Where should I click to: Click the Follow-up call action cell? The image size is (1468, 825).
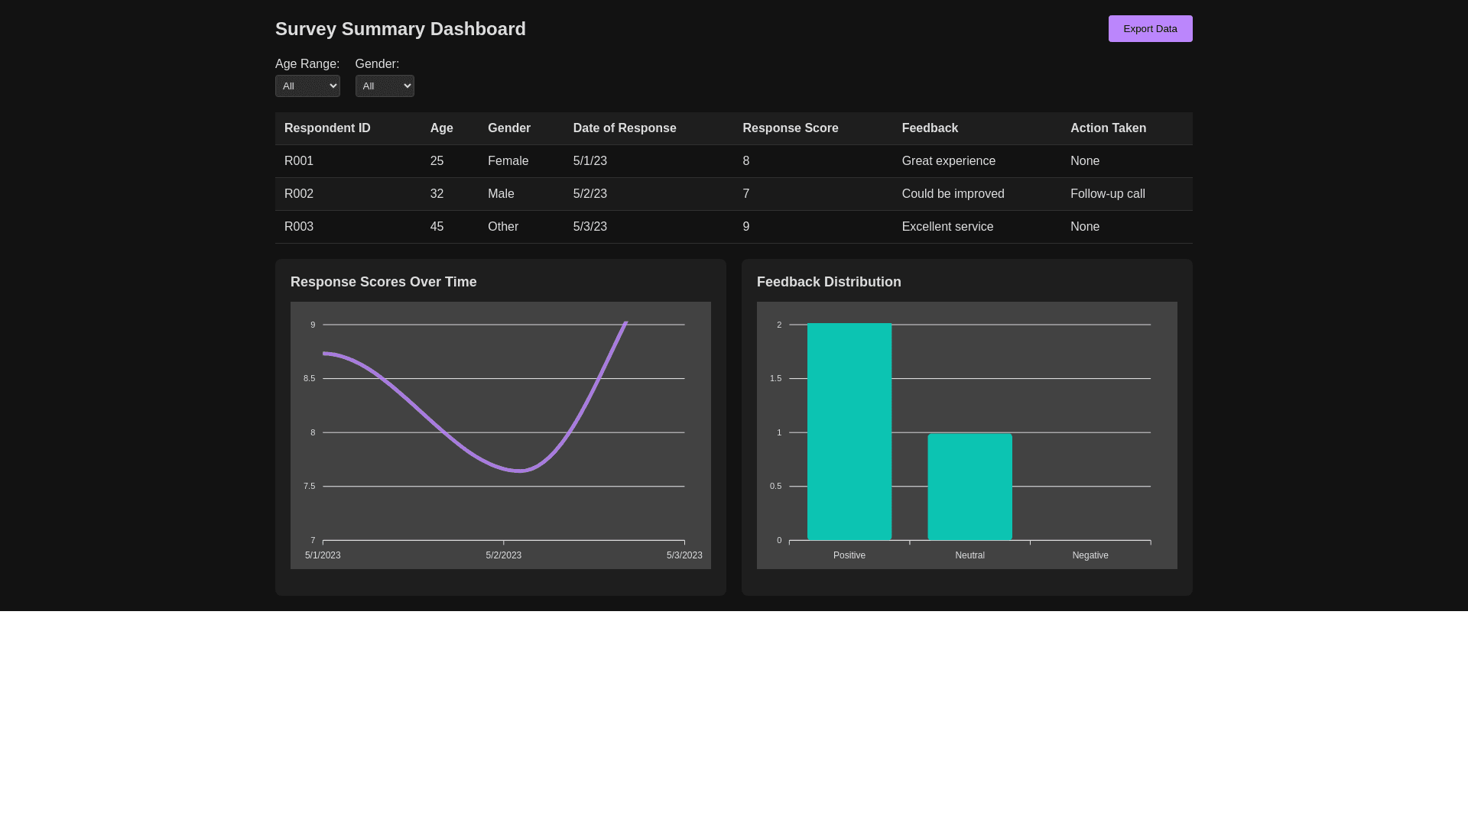click(1107, 194)
